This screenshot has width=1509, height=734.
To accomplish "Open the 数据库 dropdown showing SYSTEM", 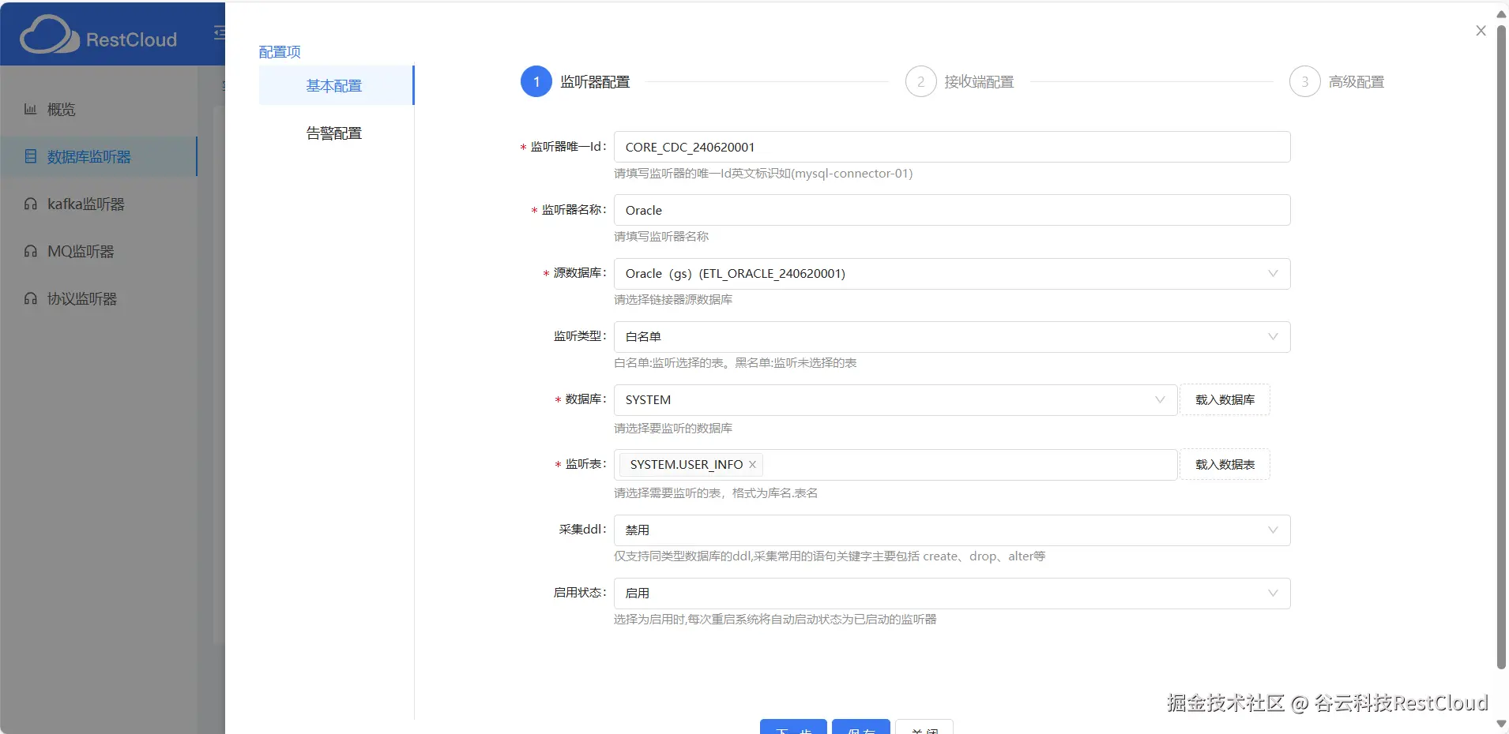I will click(x=895, y=400).
